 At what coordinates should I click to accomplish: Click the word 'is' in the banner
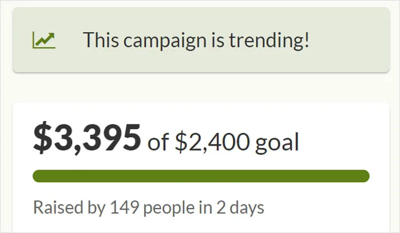click(218, 40)
